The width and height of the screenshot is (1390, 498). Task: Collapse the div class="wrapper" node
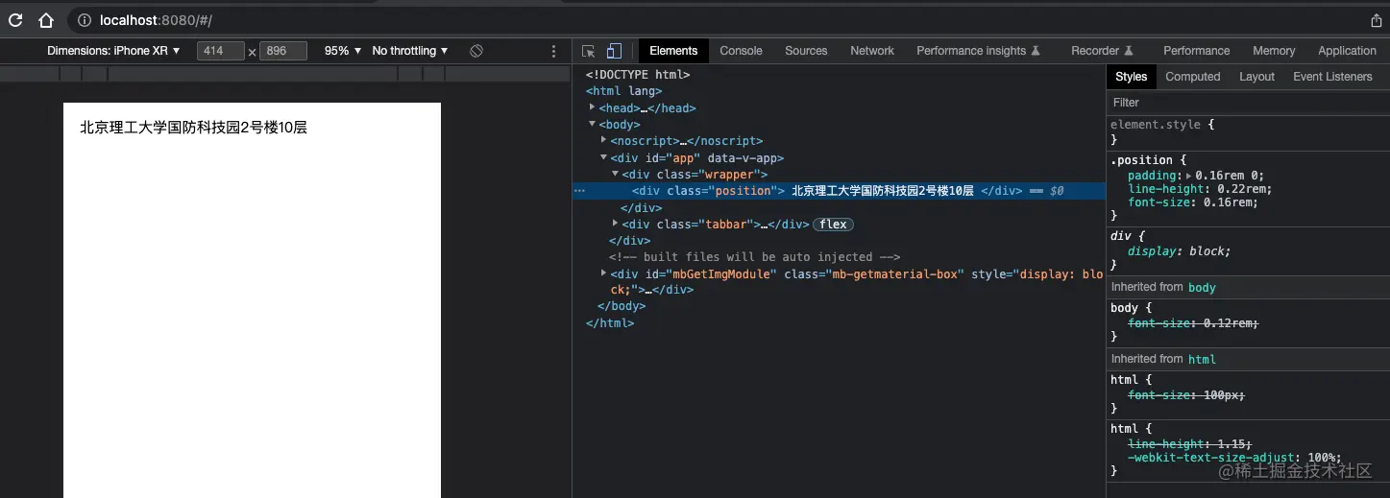[615, 174]
